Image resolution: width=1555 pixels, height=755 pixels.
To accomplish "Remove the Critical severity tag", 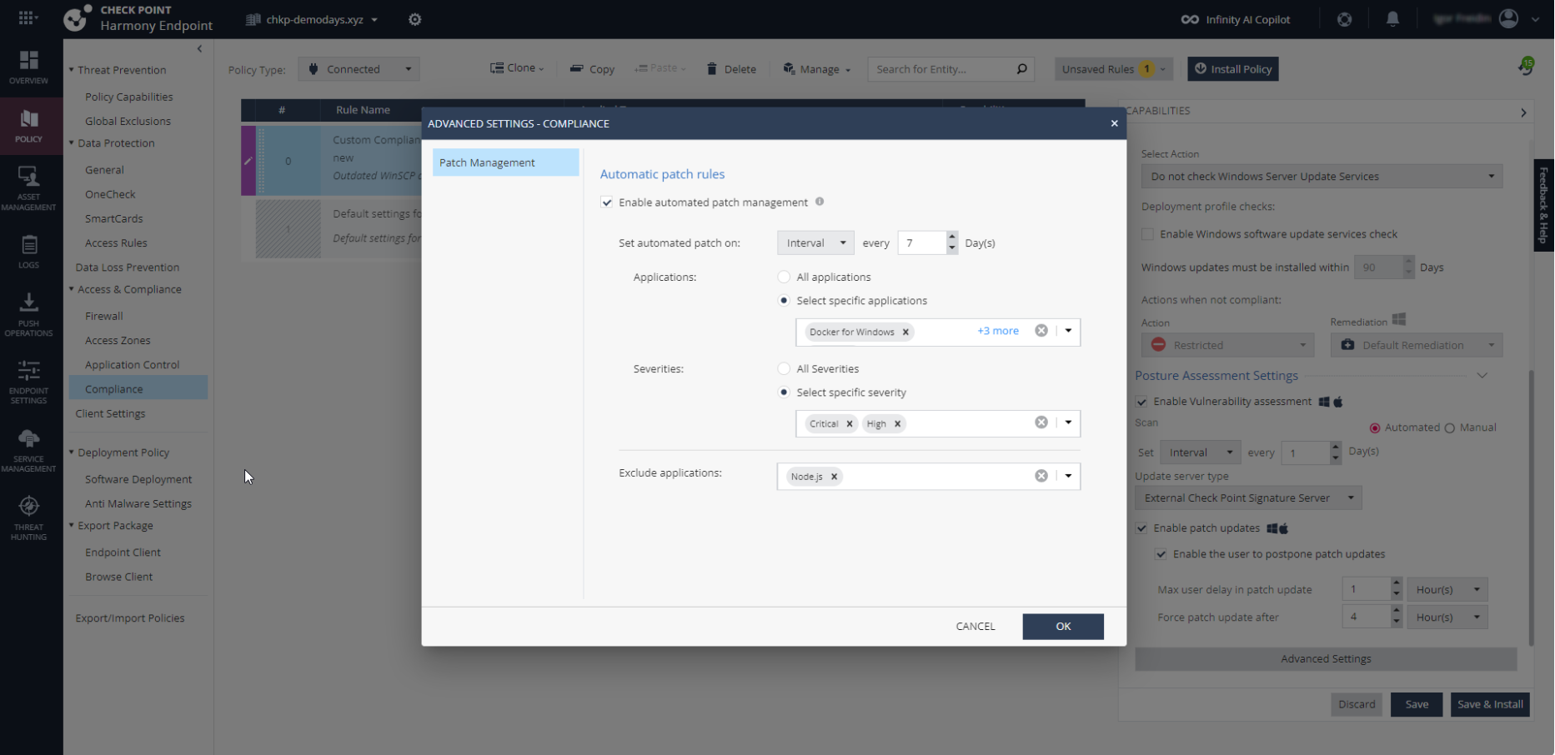I will (x=850, y=423).
